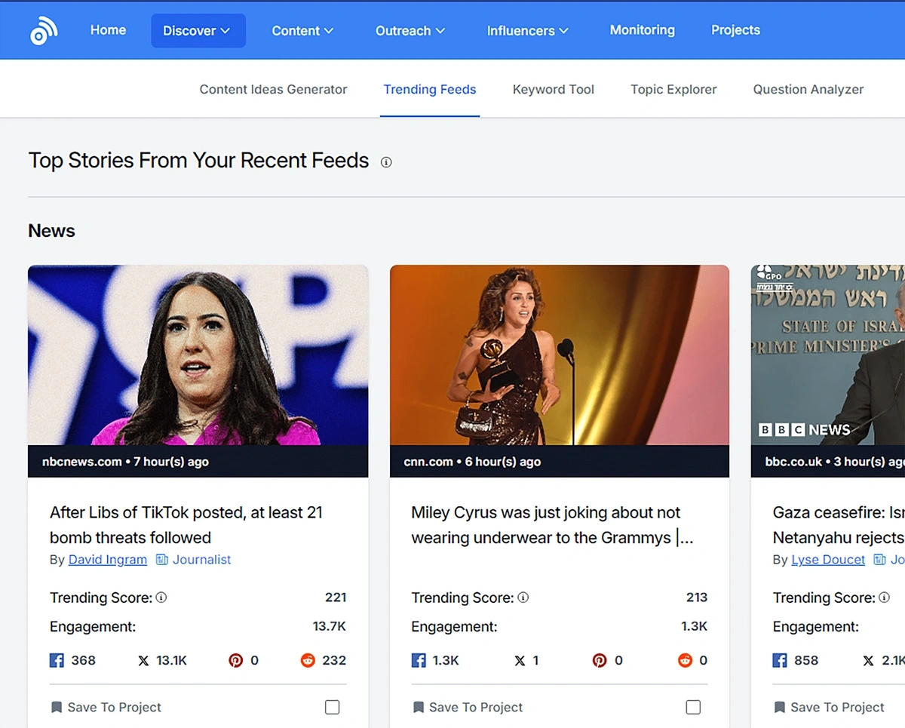The image size is (905, 728).
Task: Click X icon showing 1 share
Action: (520, 661)
